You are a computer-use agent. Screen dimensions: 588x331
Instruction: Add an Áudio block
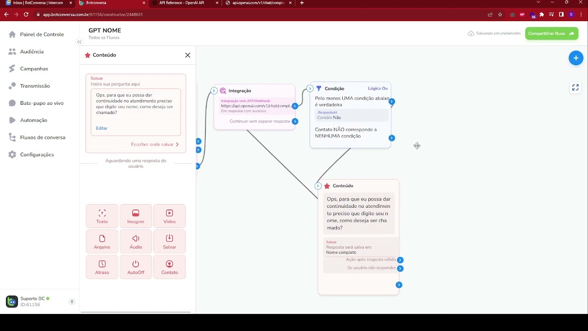pyautogui.click(x=136, y=241)
